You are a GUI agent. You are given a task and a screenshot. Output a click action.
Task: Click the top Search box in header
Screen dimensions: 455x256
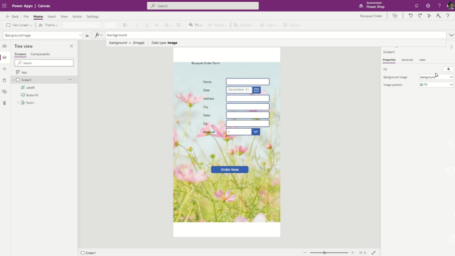pyautogui.click(x=203, y=6)
